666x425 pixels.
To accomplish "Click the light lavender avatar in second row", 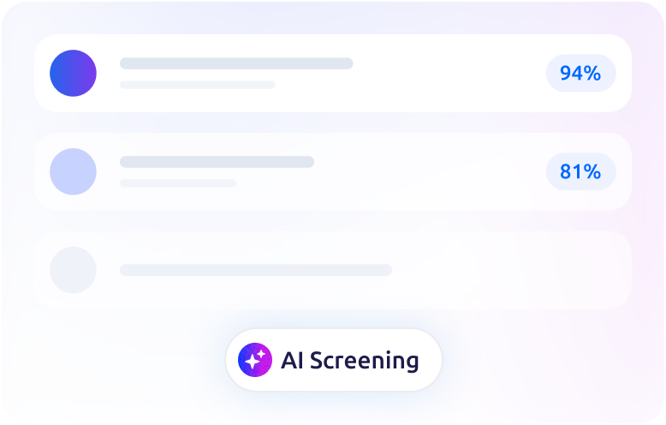I will click(x=73, y=171).
